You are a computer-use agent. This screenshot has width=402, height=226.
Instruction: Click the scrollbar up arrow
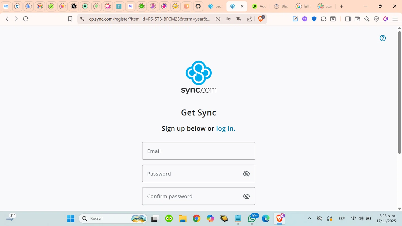coord(399,28)
